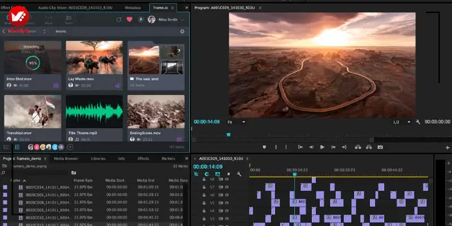Switch to the Metadata tab

pos(133,8)
